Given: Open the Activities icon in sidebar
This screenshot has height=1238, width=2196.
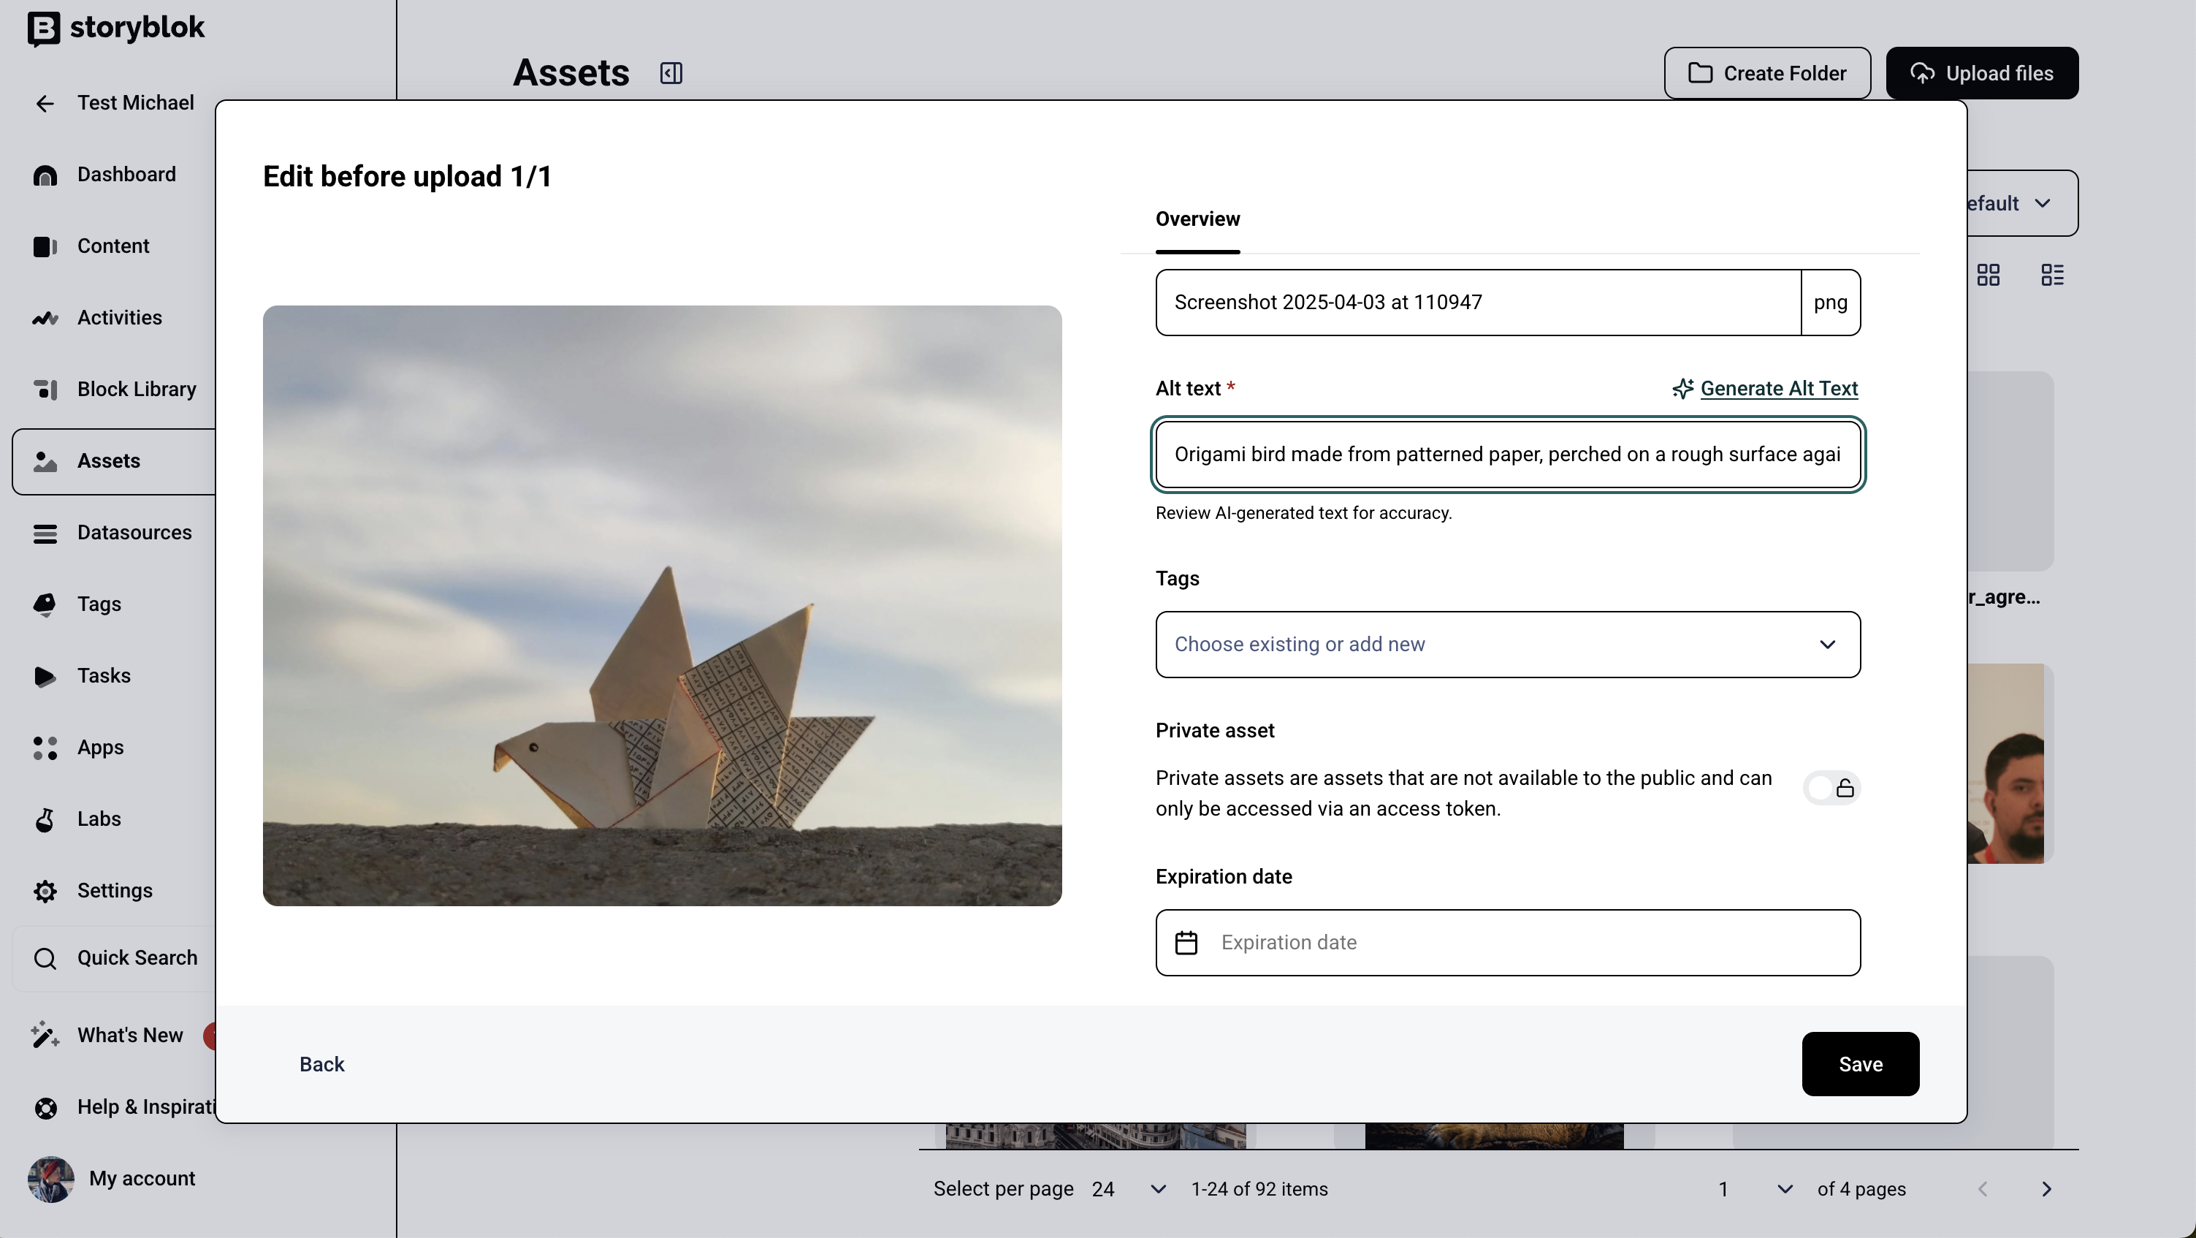Looking at the screenshot, I should 45,318.
